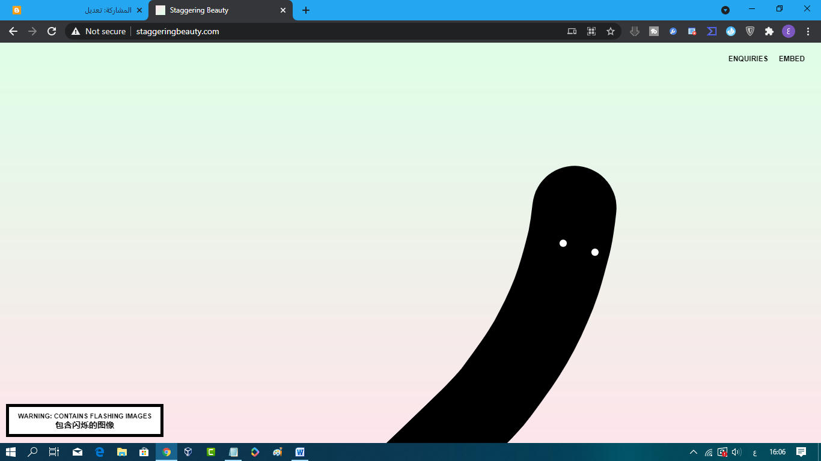
Task: Select the Staggering Beauty tab
Action: tap(220, 10)
